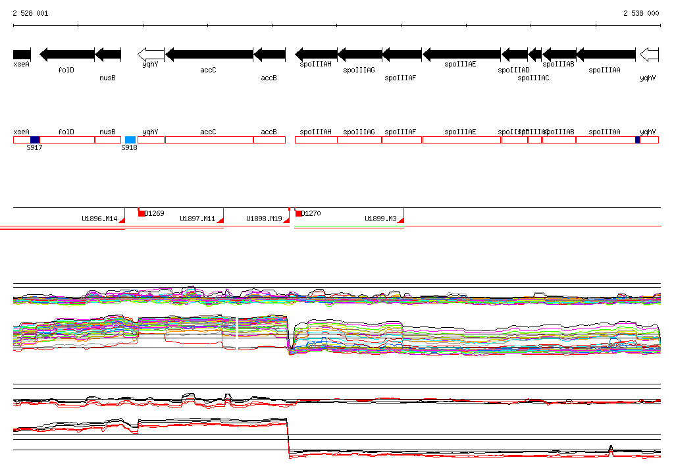The width and height of the screenshot is (674, 470).
Task: Select the spoIIIAB gene arrow
Action: (x=559, y=55)
